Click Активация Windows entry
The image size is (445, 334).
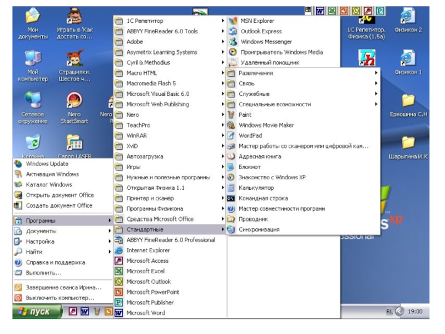63,174
